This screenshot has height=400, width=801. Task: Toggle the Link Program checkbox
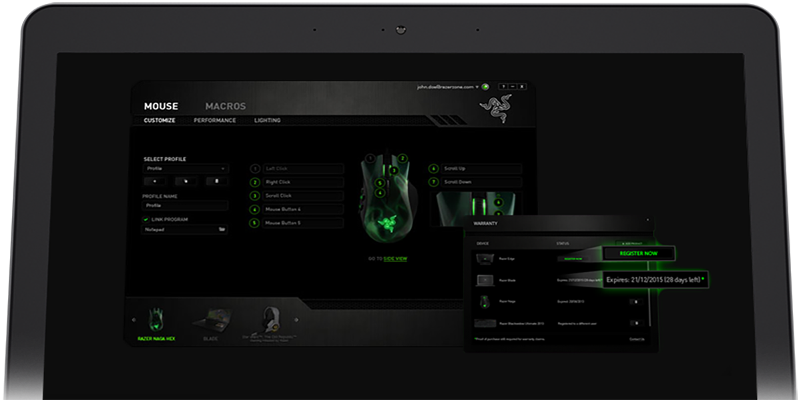pos(146,219)
